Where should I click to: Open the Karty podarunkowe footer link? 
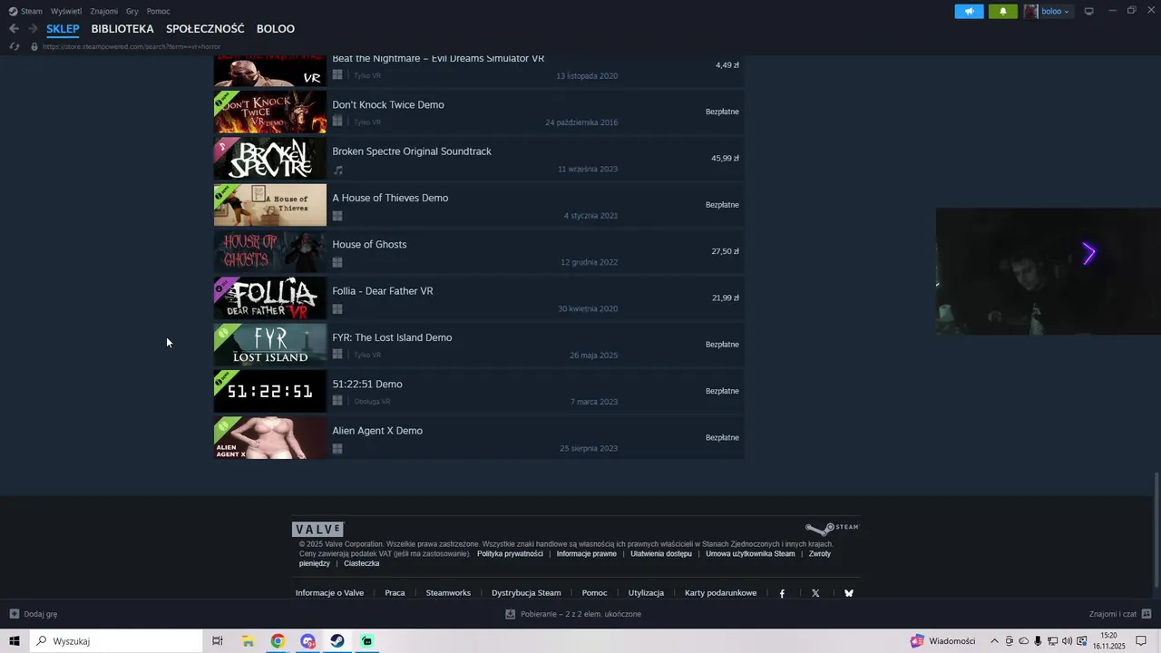[x=720, y=593]
